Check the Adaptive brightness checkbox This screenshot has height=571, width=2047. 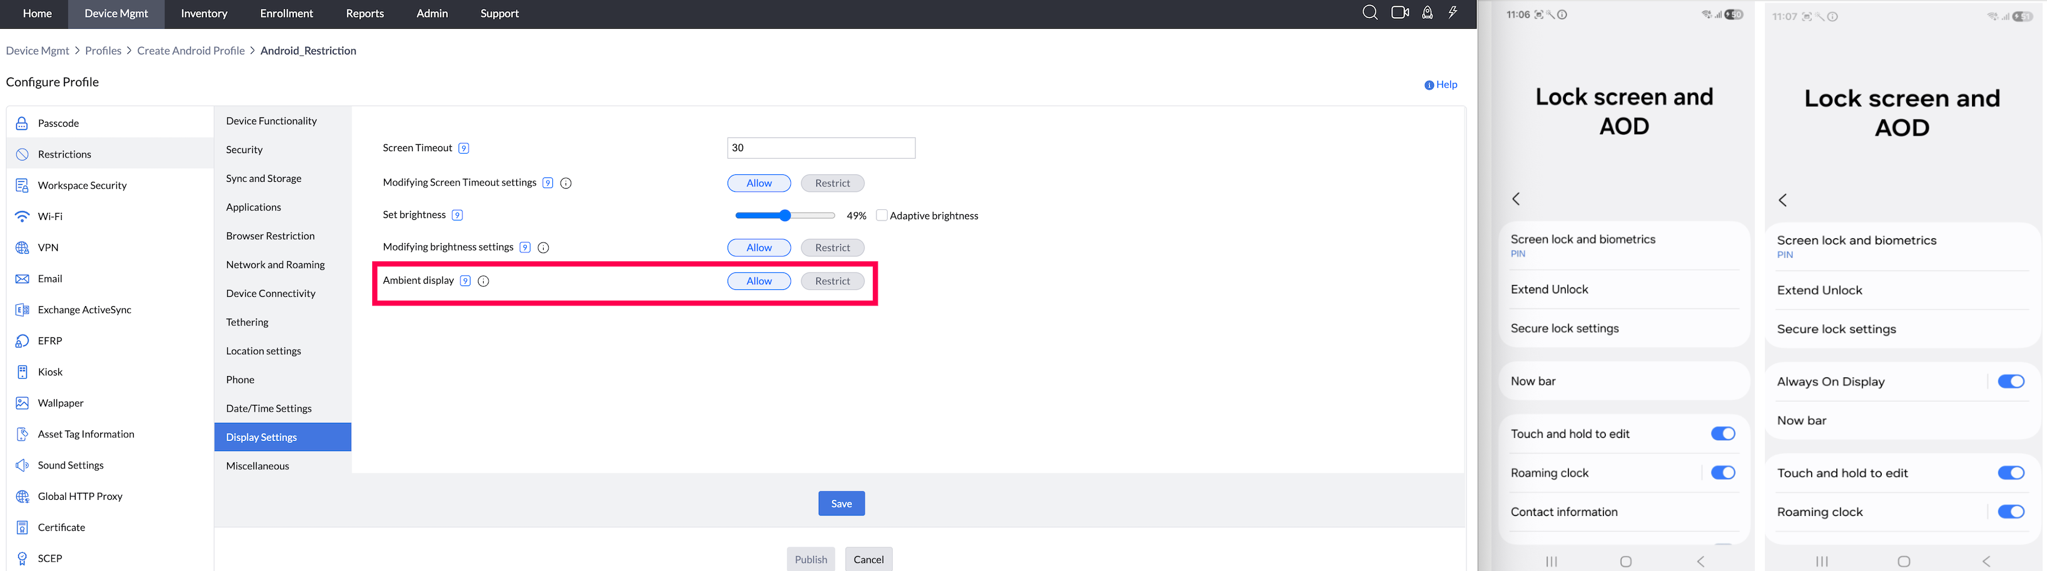click(x=881, y=215)
